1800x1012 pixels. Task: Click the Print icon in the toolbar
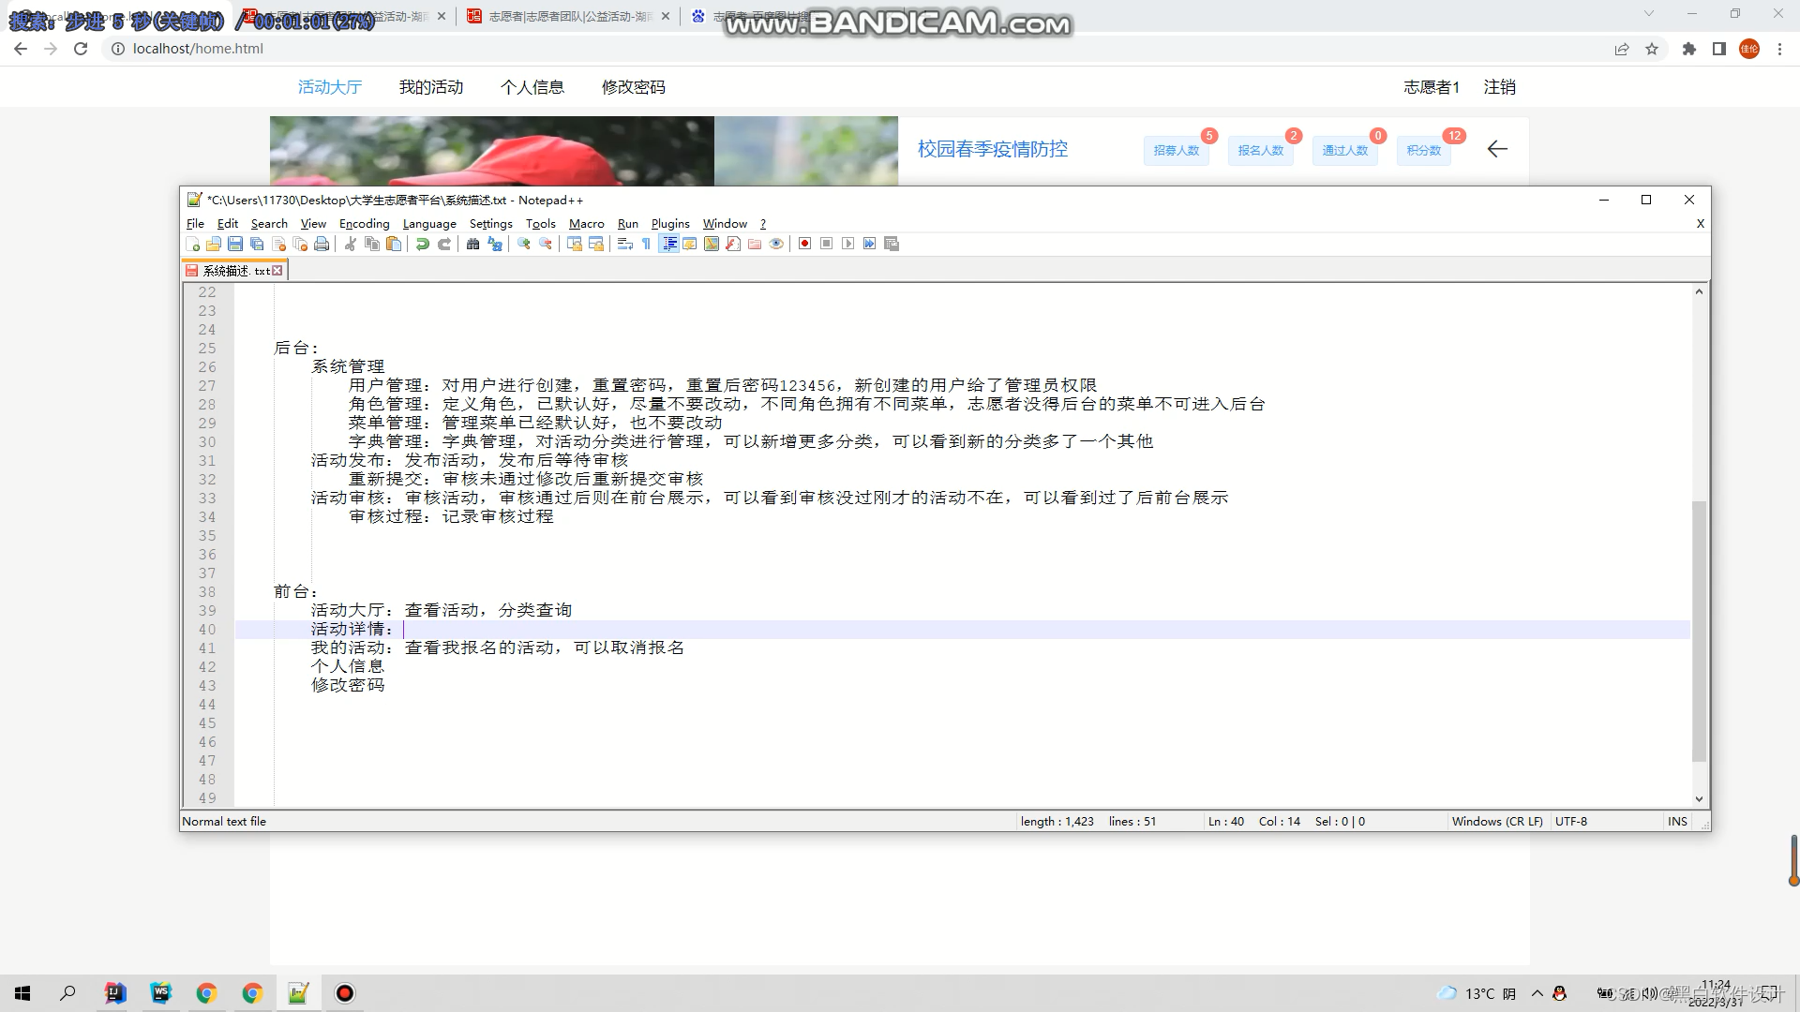pos(322,244)
